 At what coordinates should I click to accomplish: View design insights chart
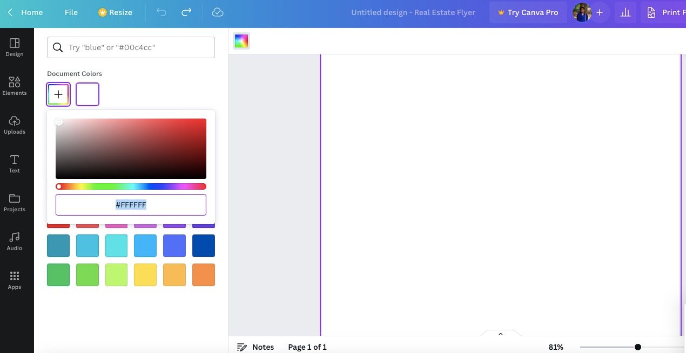tap(625, 12)
